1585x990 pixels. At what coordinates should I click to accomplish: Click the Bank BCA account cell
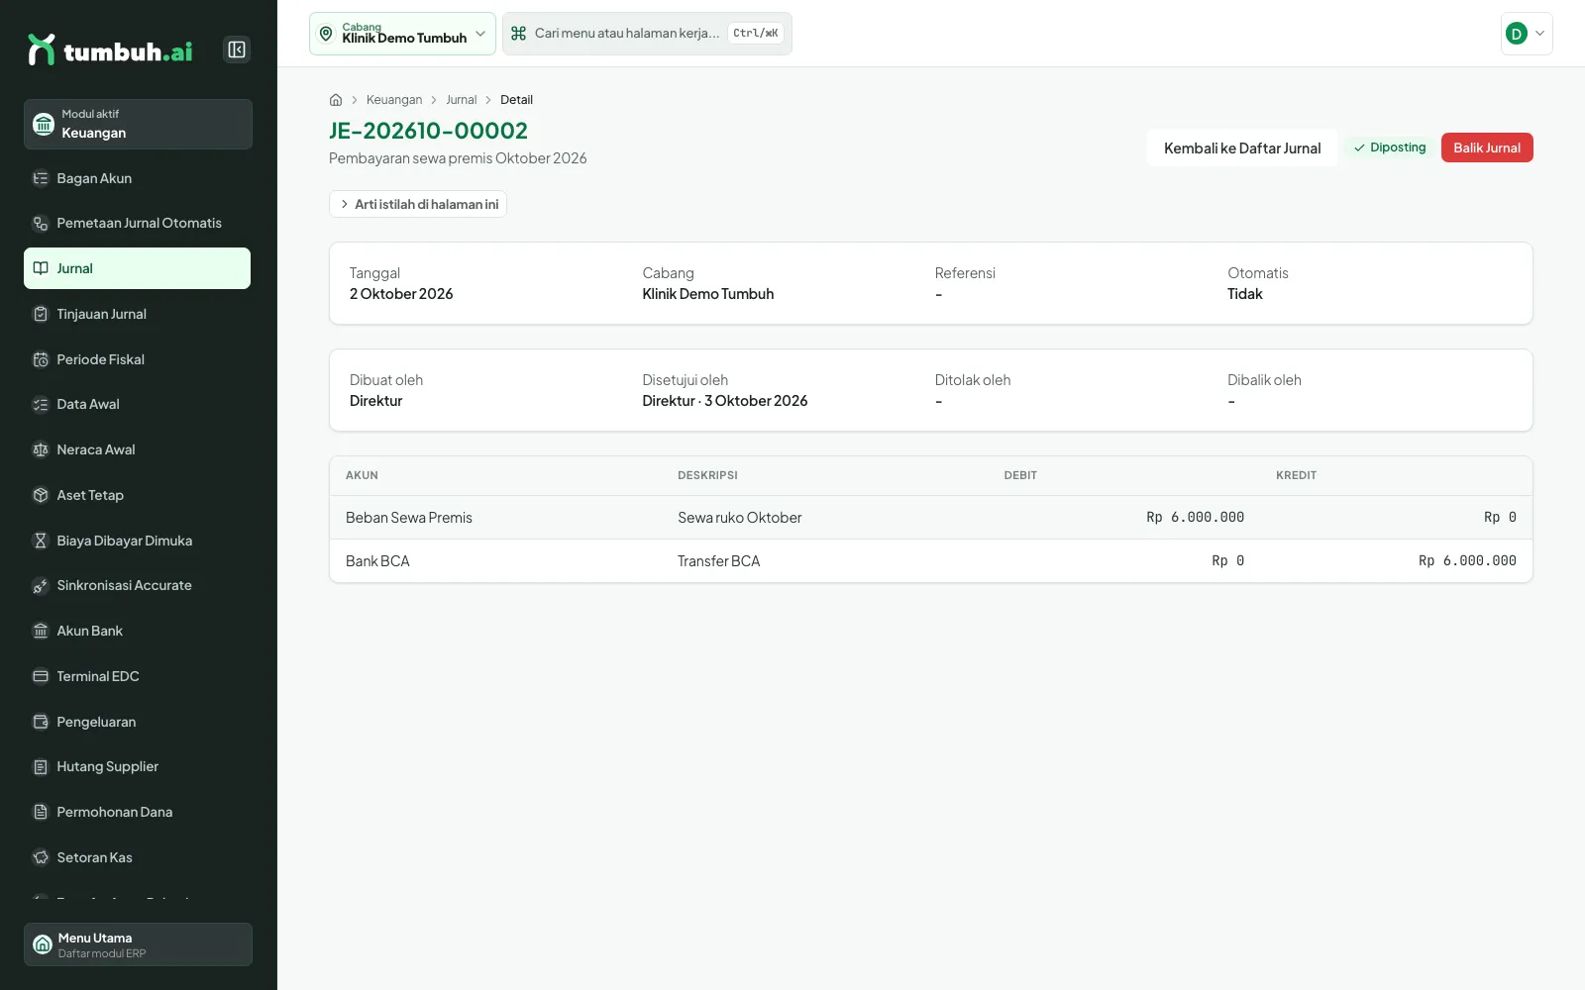(x=377, y=561)
